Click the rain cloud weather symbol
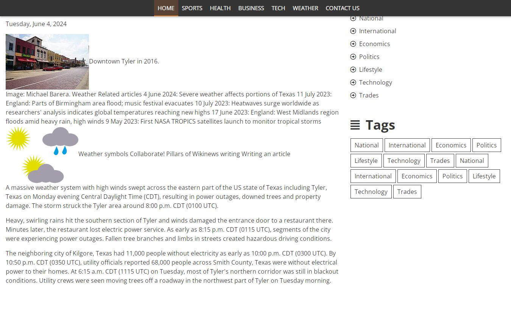 tap(60, 141)
